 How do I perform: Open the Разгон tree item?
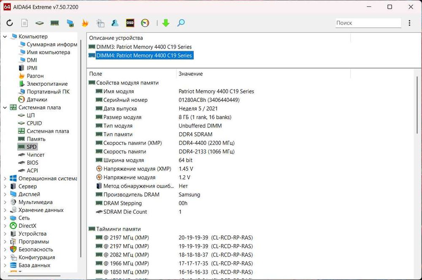click(x=31, y=76)
